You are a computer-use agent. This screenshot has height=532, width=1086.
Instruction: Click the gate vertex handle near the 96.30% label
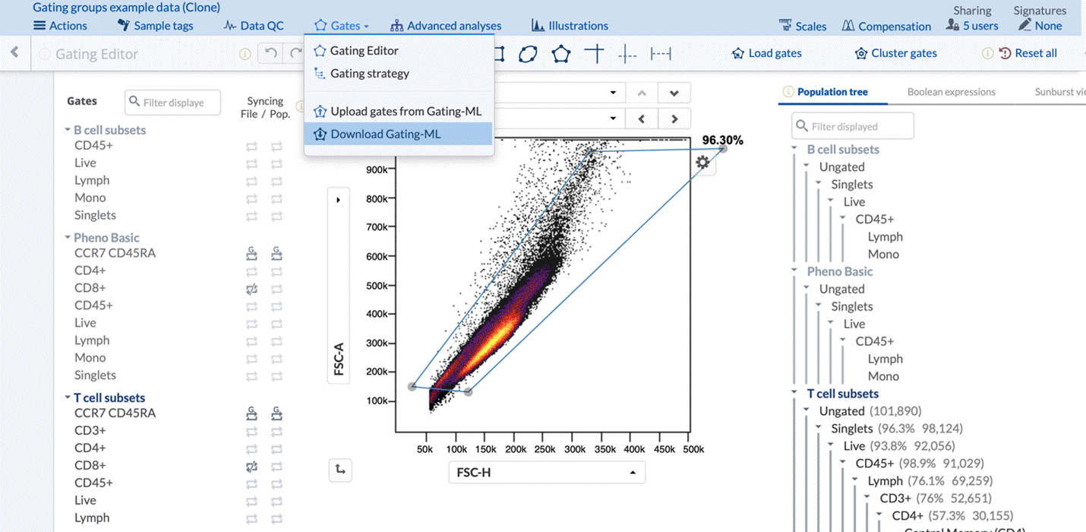pyautogui.click(x=723, y=149)
